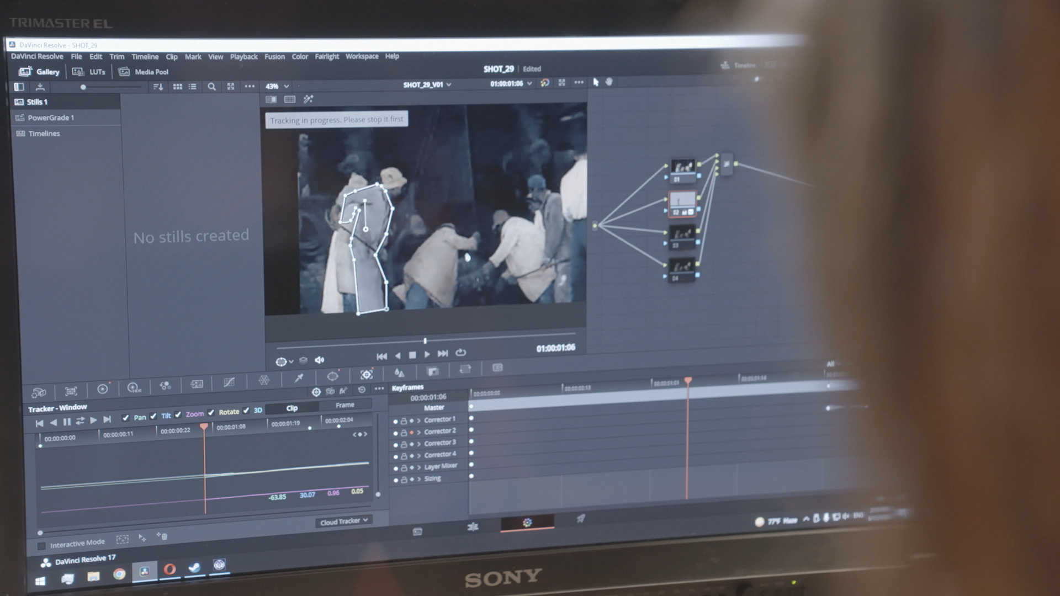Toggle split screen view
This screenshot has width=1060, height=596.
point(289,99)
